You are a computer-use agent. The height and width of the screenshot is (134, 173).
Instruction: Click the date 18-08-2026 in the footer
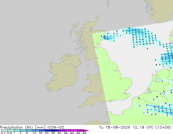(118, 127)
